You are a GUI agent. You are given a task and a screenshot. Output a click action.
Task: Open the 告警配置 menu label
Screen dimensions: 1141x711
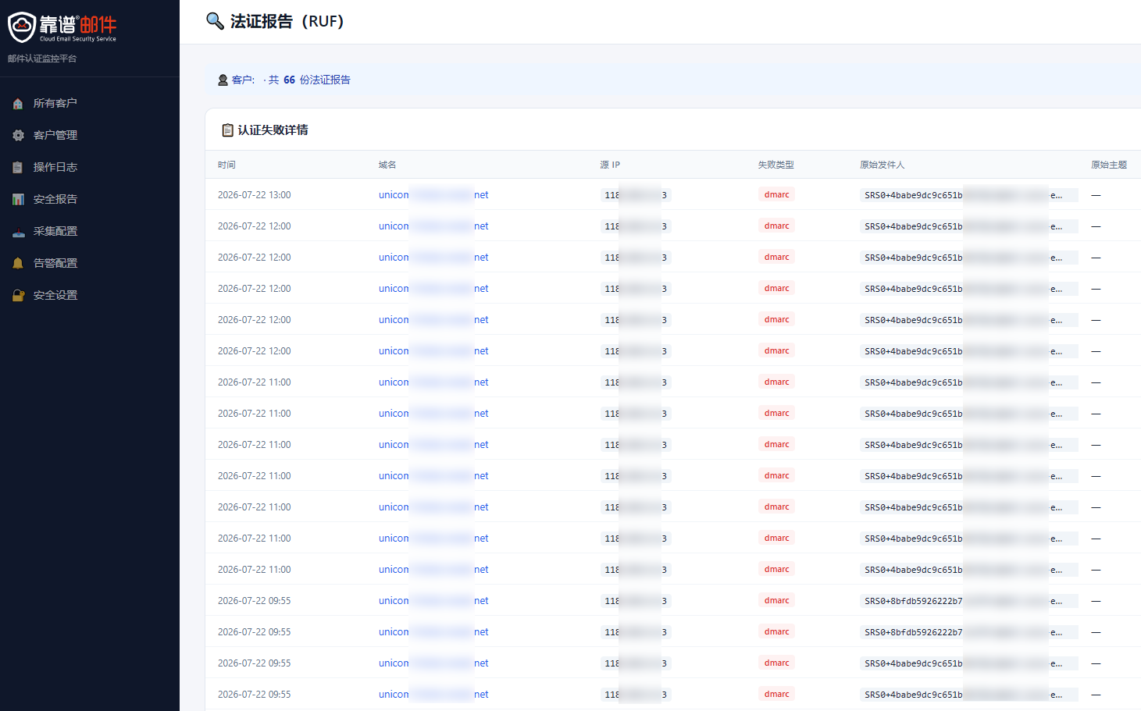pos(55,264)
